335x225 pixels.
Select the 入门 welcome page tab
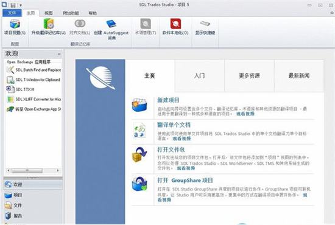click(x=200, y=75)
